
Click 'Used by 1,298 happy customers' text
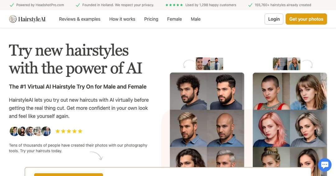211,5
